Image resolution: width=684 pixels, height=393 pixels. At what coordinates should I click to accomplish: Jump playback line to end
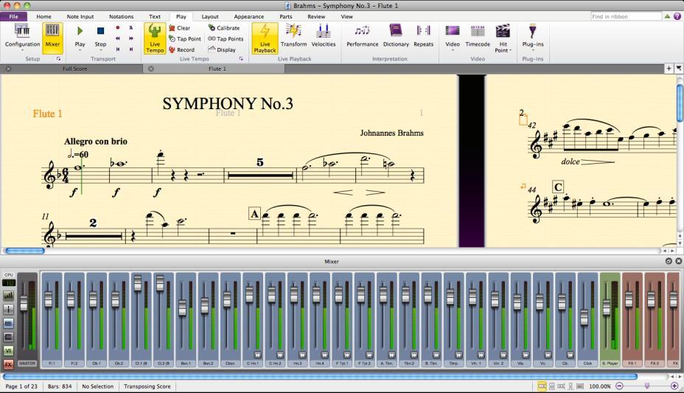[131, 49]
